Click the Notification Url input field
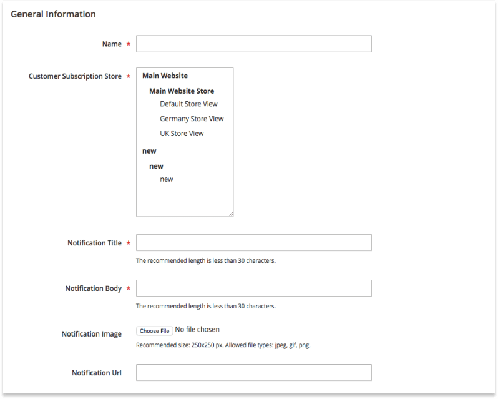Screen dimensions: 498x399 pos(254,372)
